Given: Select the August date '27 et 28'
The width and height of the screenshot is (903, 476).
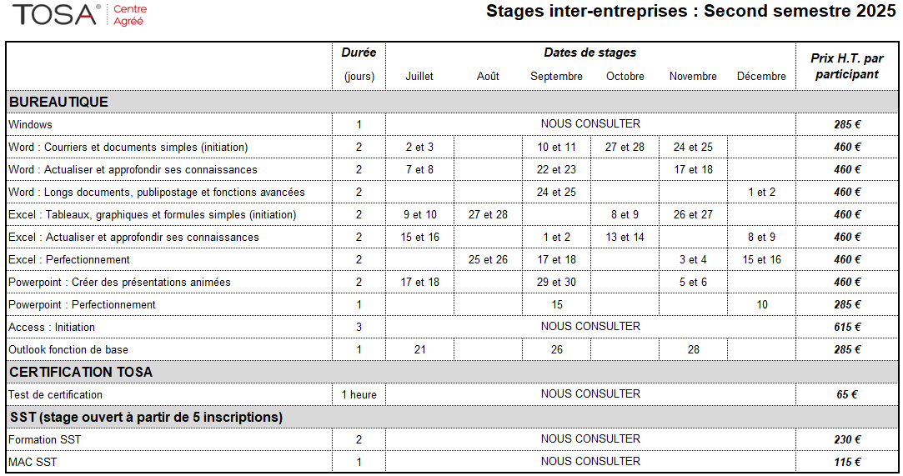Looking at the screenshot, I should 488,215.
